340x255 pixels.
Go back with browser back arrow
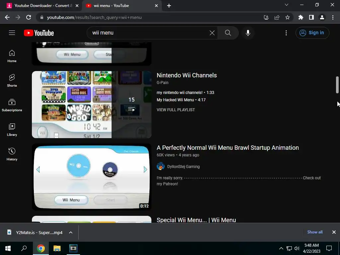coord(7,17)
